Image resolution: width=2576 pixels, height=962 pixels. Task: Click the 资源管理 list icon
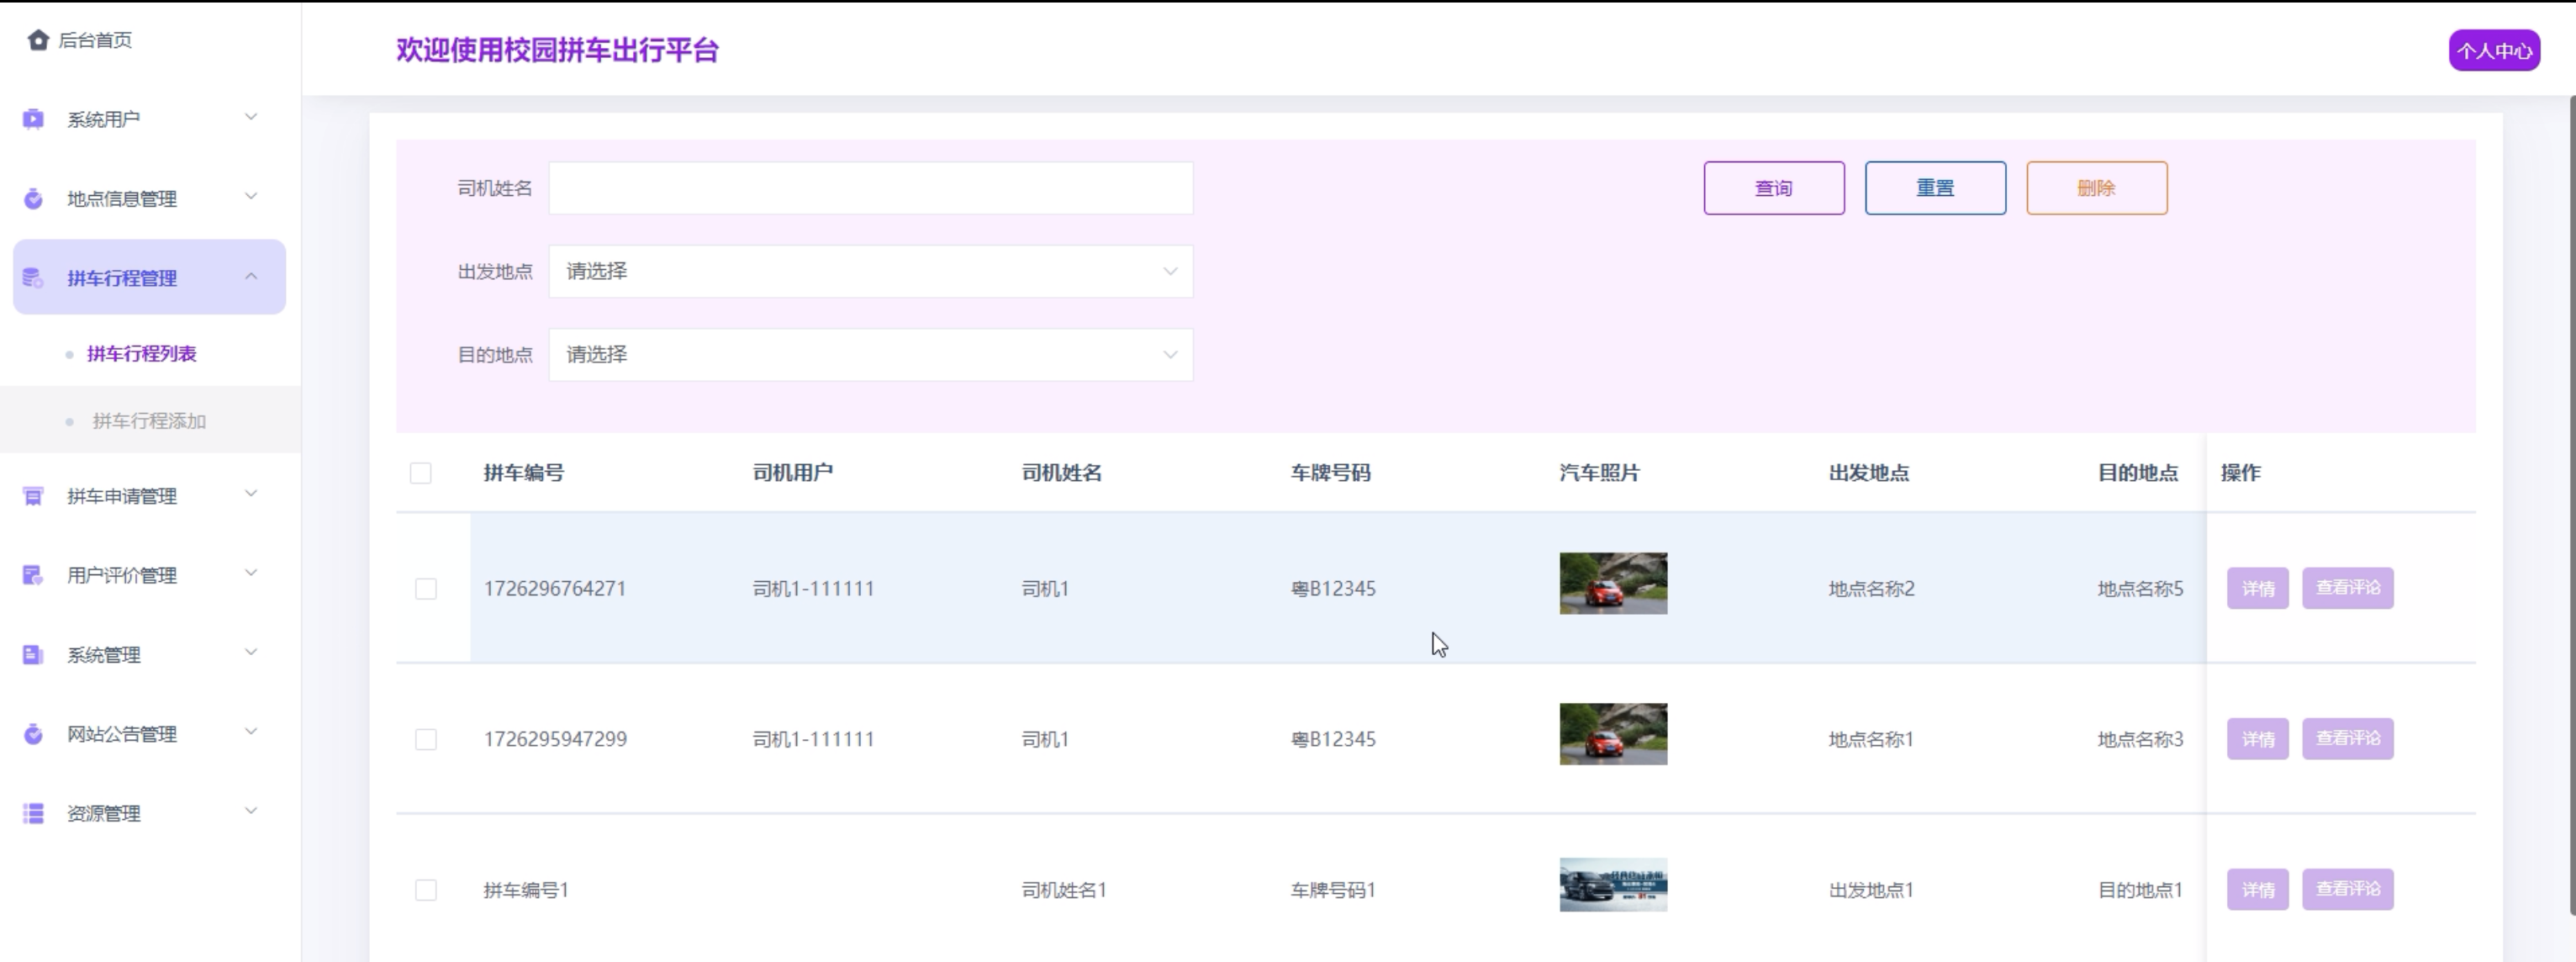33,813
